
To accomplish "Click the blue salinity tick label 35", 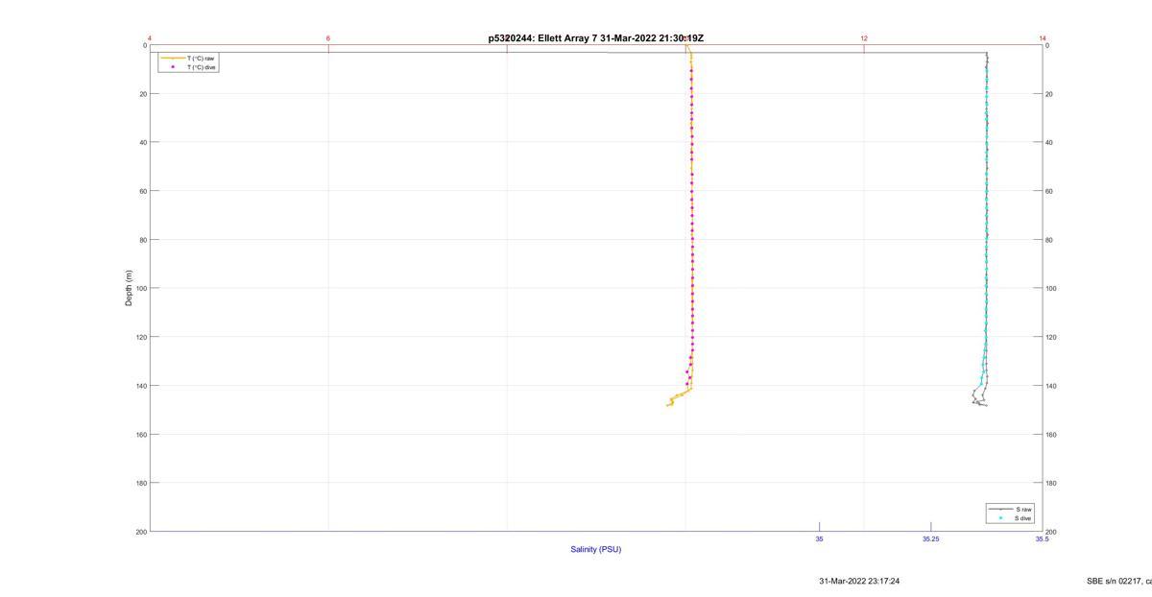I will coord(820,539).
